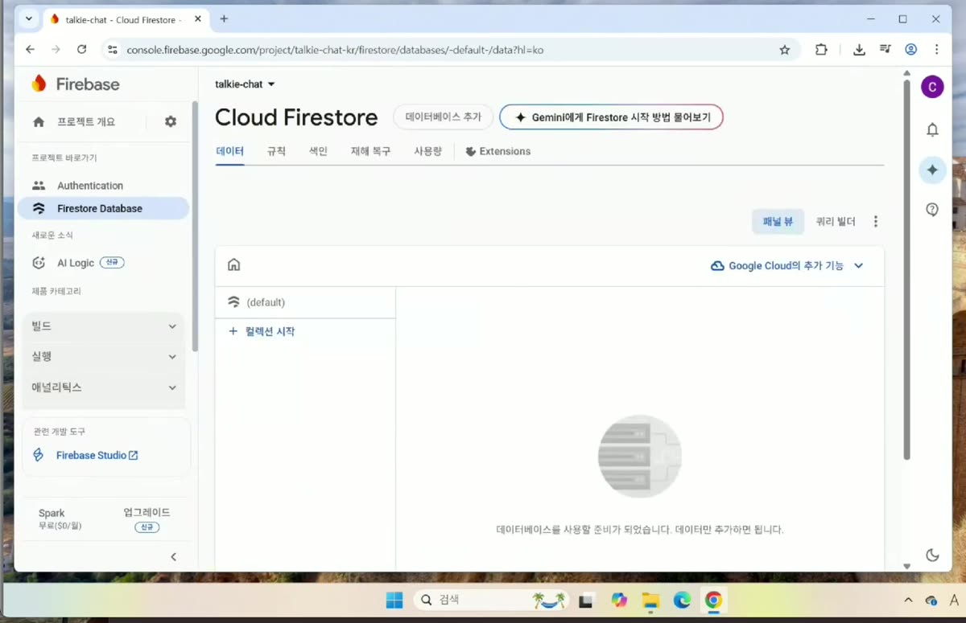This screenshot has height=623, width=966.
Task: Open the Chrome media control icon
Action: pos(885,50)
